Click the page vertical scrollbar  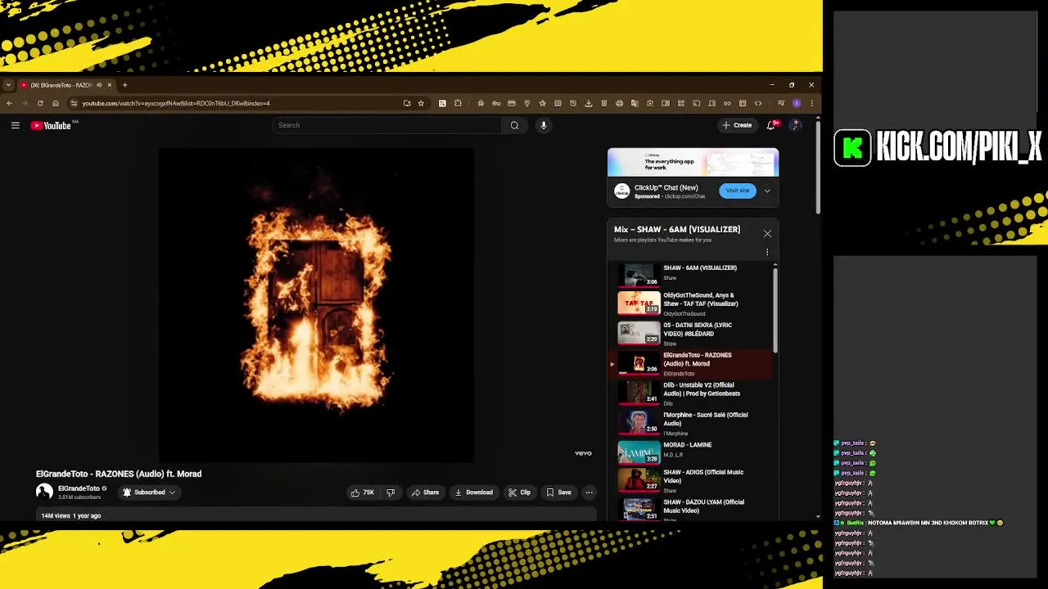pos(817,168)
